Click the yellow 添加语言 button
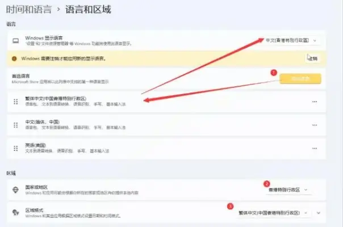This screenshot has height=227, width=343. tap(300, 79)
